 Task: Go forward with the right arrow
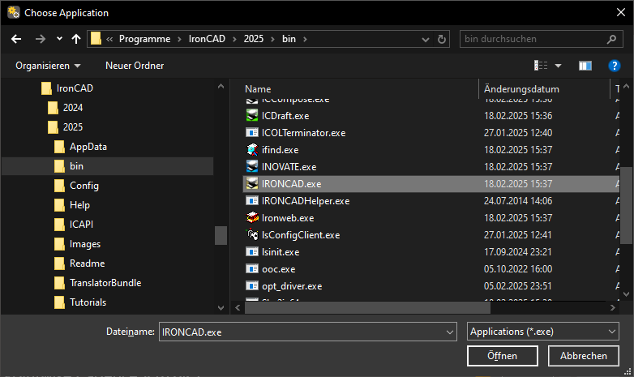[40, 39]
